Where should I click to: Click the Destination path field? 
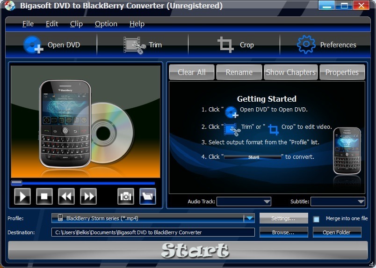click(153, 232)
